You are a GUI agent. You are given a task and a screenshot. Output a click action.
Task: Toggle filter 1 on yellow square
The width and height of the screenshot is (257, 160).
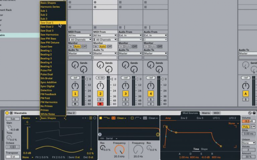(x=101, y=118)
